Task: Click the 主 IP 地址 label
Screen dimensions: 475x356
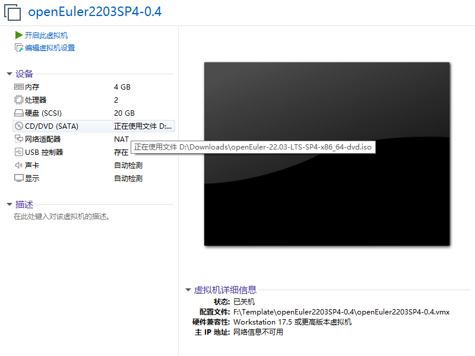Action: point(213,332)
